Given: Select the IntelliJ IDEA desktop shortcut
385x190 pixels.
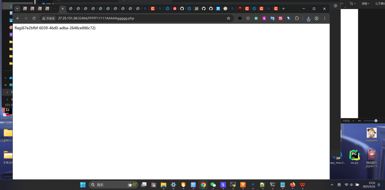Looking at the screenshot, I should tap(7, 115).
